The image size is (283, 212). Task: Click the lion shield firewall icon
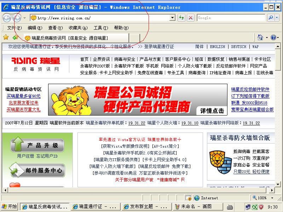pyautogui.click(x=220, y=162)
